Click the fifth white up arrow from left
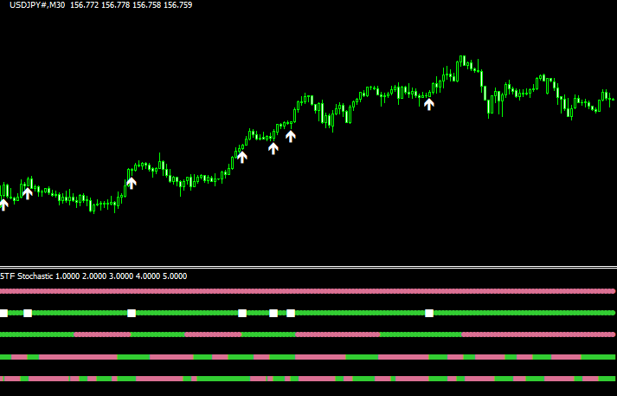617x396 pixels. (x=273, y=148)
